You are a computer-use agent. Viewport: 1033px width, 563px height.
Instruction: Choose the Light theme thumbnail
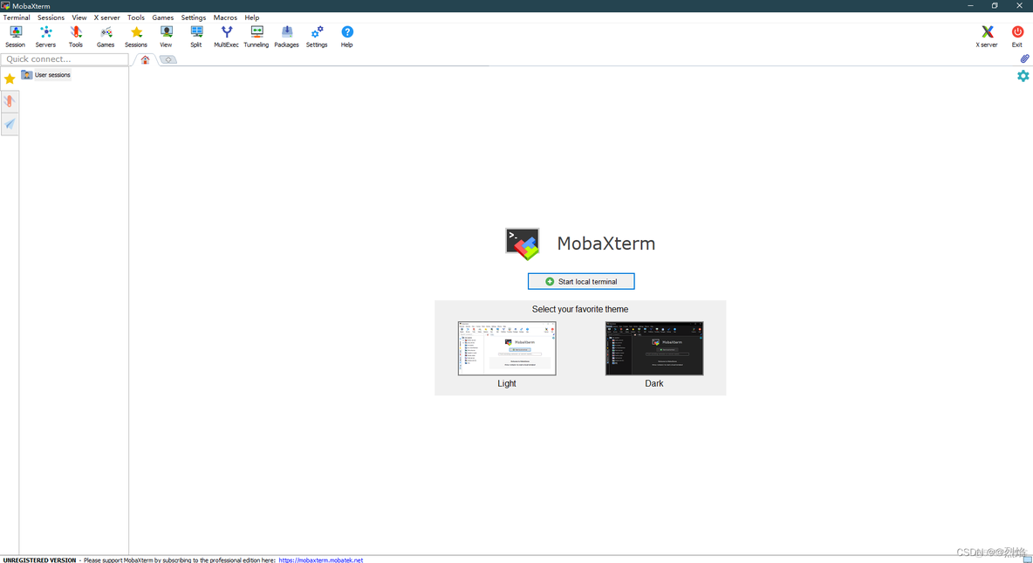[507, 349]
